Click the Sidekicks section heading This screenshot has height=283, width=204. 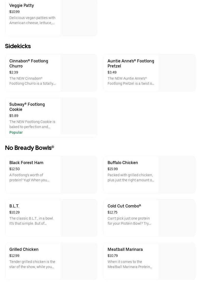pyautogui.click(x=18, y=46)
